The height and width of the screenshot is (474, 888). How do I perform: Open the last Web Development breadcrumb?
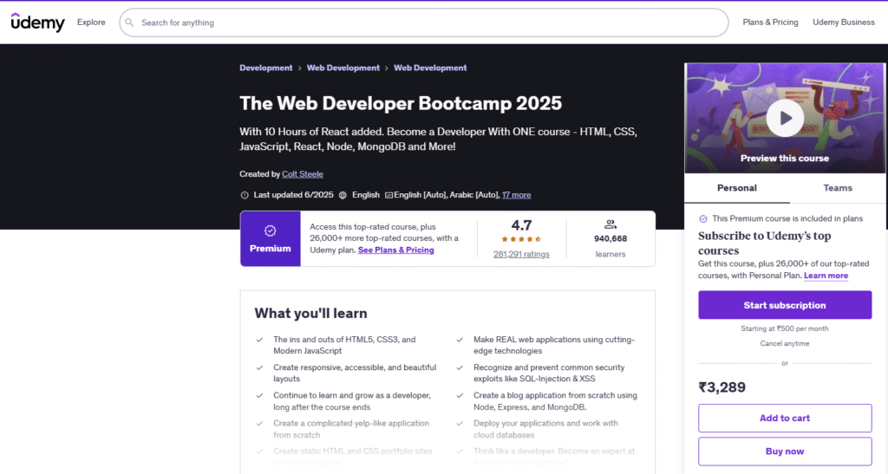click(430, 68)
